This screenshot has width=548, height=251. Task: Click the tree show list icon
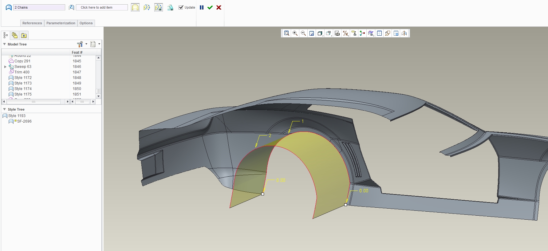[x=93, y=44]
